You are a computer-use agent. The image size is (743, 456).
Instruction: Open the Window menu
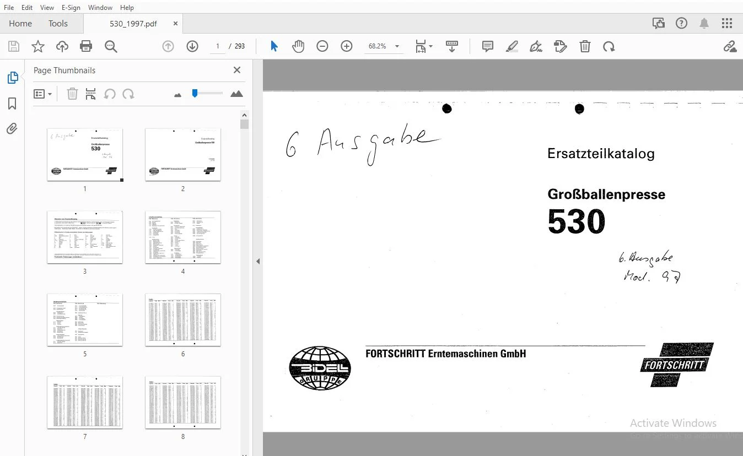coord(100,8)
